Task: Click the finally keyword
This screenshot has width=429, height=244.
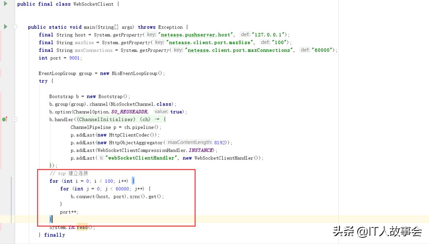Action: (x=55, y=235)
